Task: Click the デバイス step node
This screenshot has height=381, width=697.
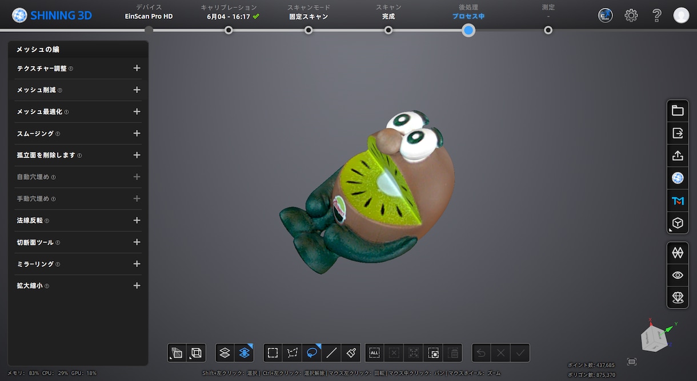Action: click(x=149, y=30)
